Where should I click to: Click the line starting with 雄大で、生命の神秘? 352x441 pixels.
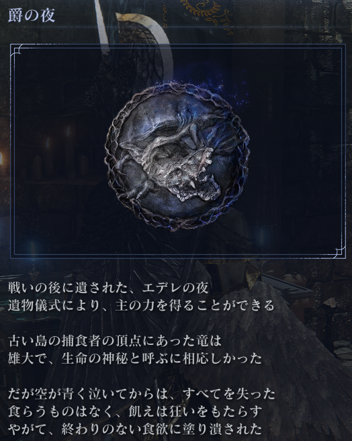(x=135, y=359)
